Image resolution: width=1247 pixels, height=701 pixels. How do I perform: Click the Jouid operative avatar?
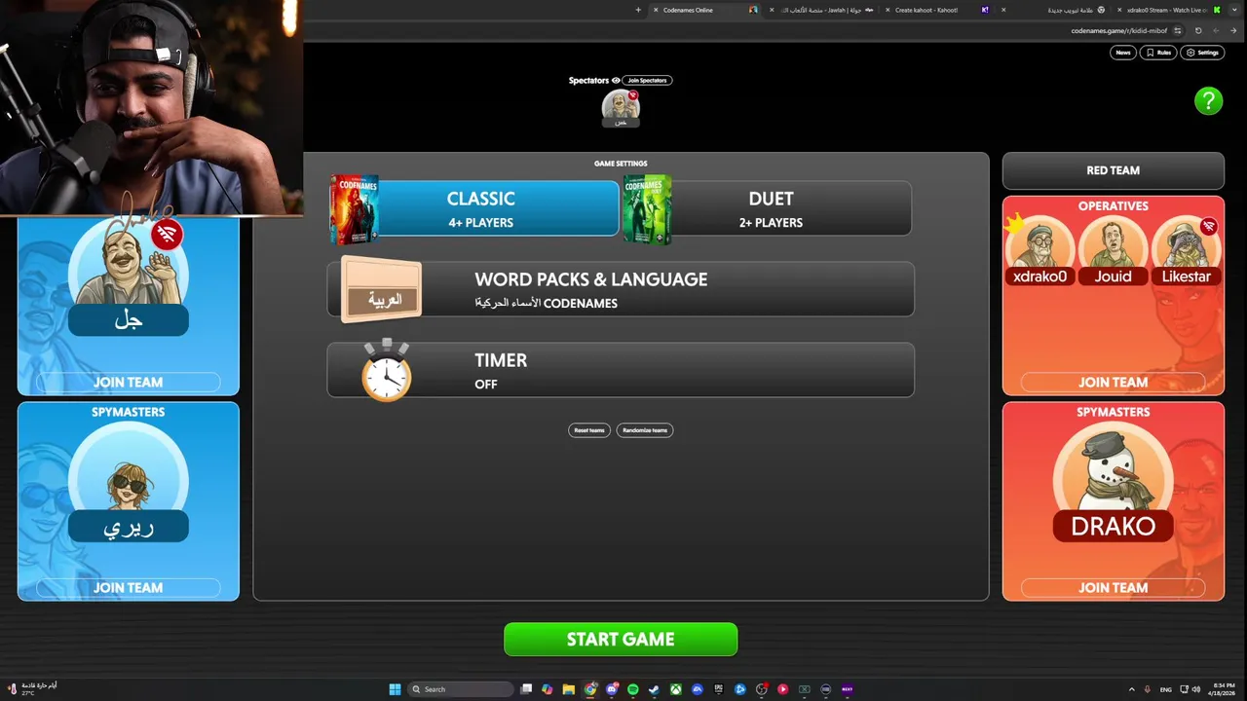[1114, 242]
